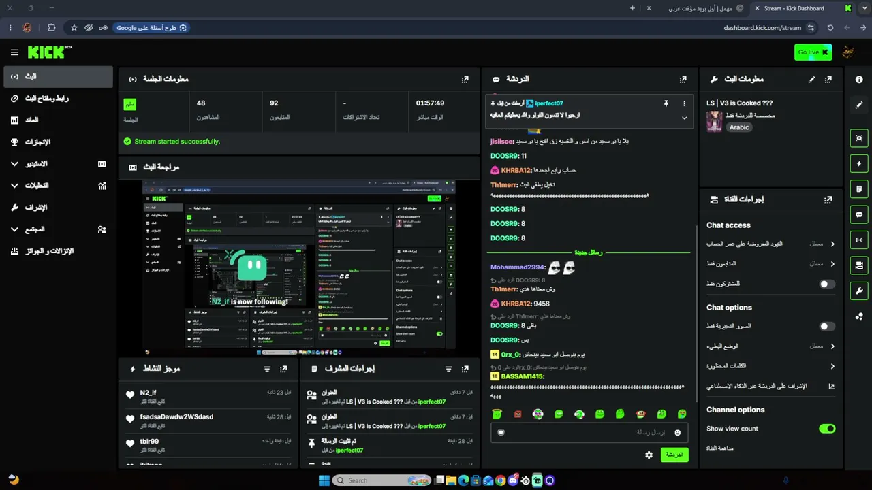Send the message with the green الدردشة button
The width and height of the screenshot is (872, 490).
pyautogui.click(x=674, y=455)
